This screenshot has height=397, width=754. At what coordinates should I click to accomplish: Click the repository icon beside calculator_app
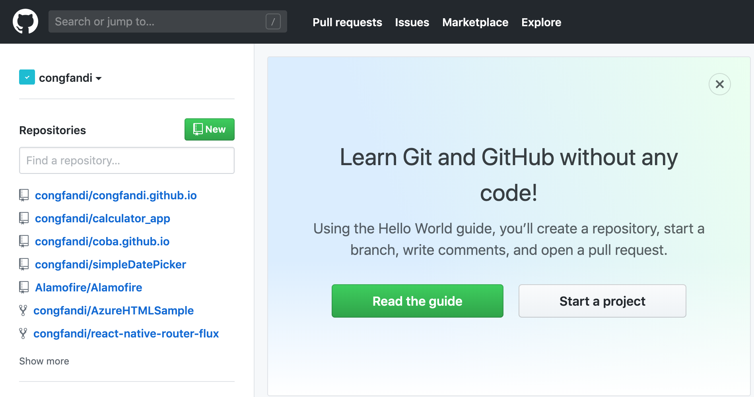coord(24,218)
